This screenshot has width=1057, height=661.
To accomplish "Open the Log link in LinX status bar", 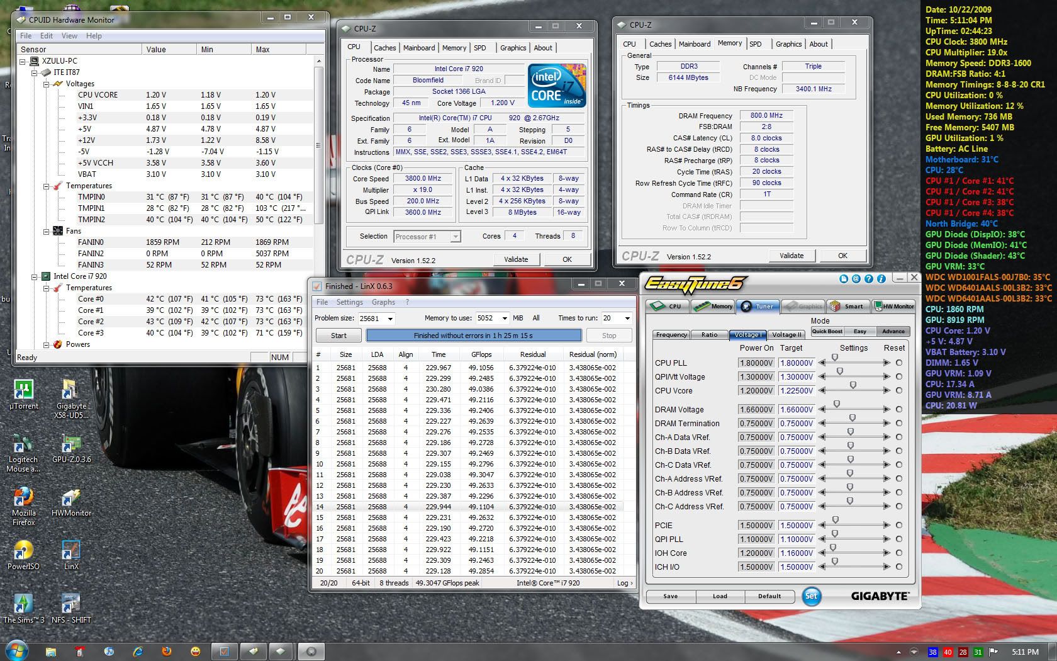I will click(624, 583).
